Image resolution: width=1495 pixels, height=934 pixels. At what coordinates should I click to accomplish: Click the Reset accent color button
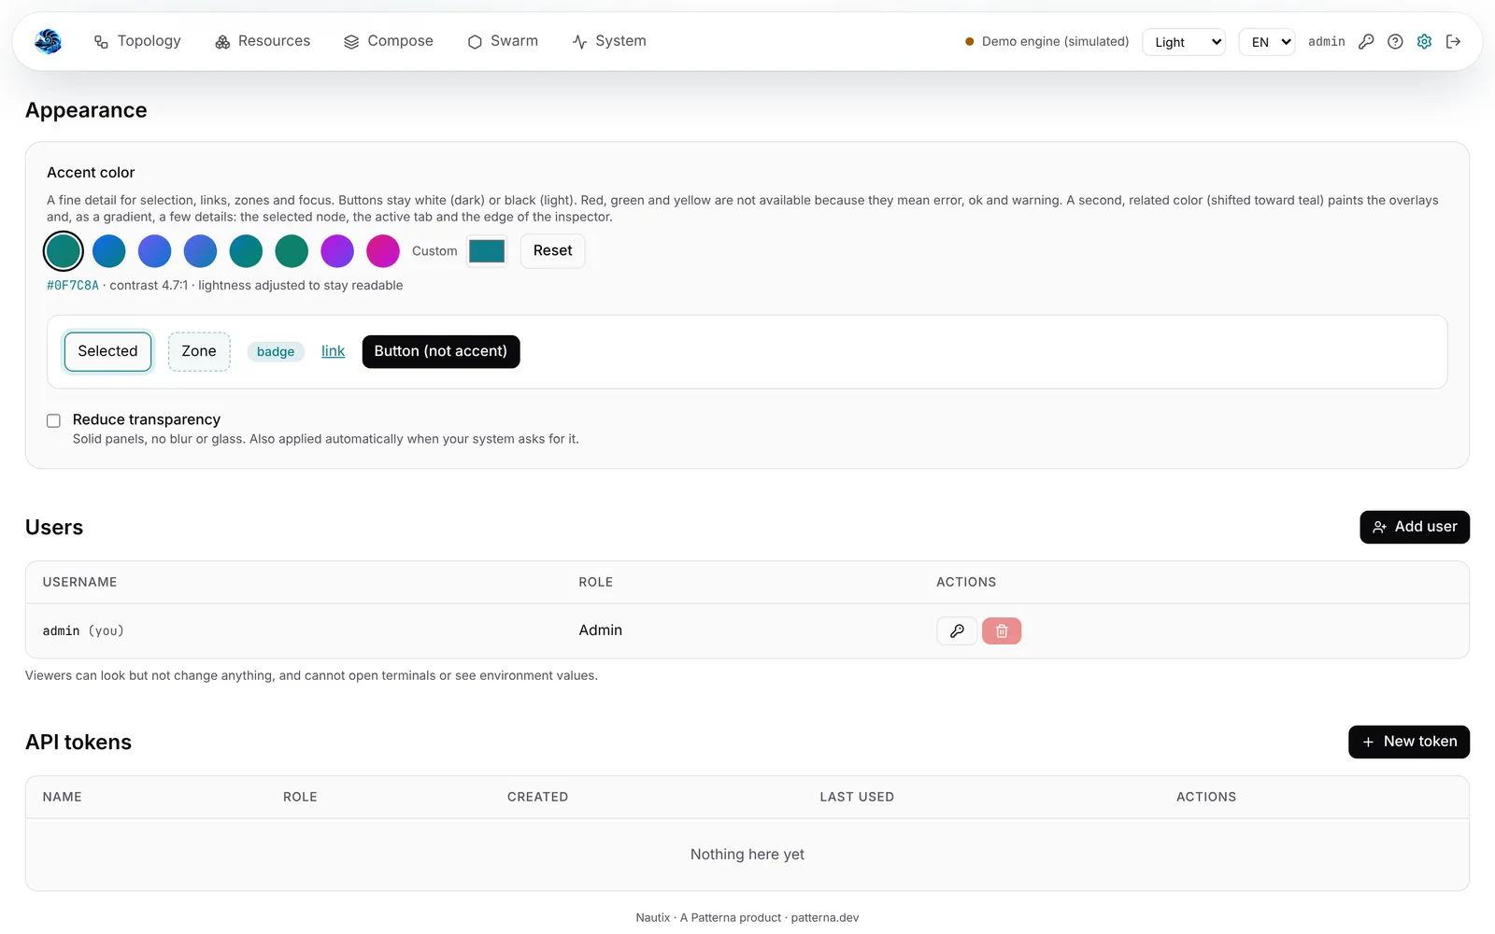pos(552,250)
